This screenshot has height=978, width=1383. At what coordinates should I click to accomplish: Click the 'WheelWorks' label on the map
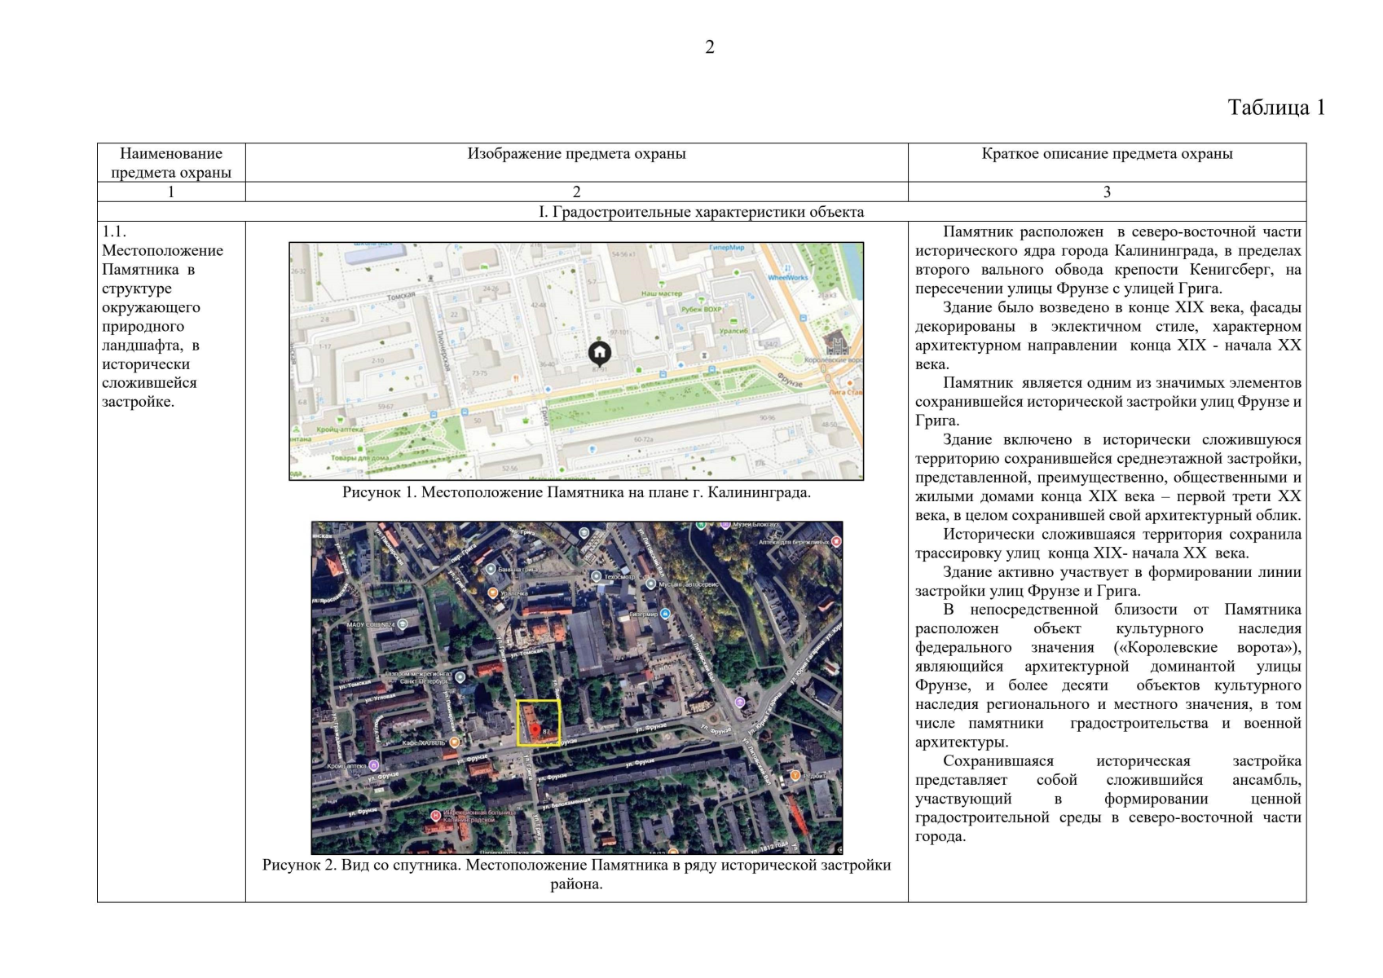[788, 278]
